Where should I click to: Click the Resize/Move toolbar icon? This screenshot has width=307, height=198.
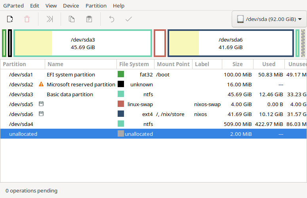click(x=50, y=19)
